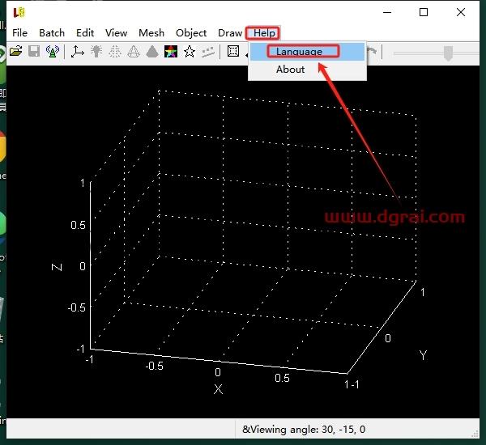
Task: Open the Edit menu
Action: coord(85,33)
